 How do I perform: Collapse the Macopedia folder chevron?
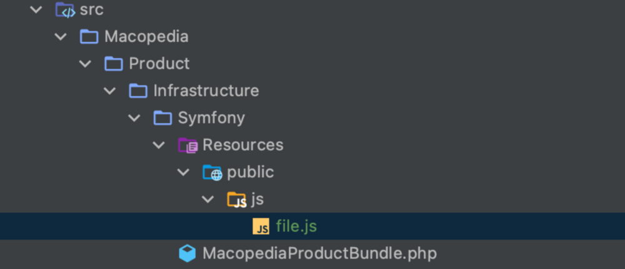[61, 37]
